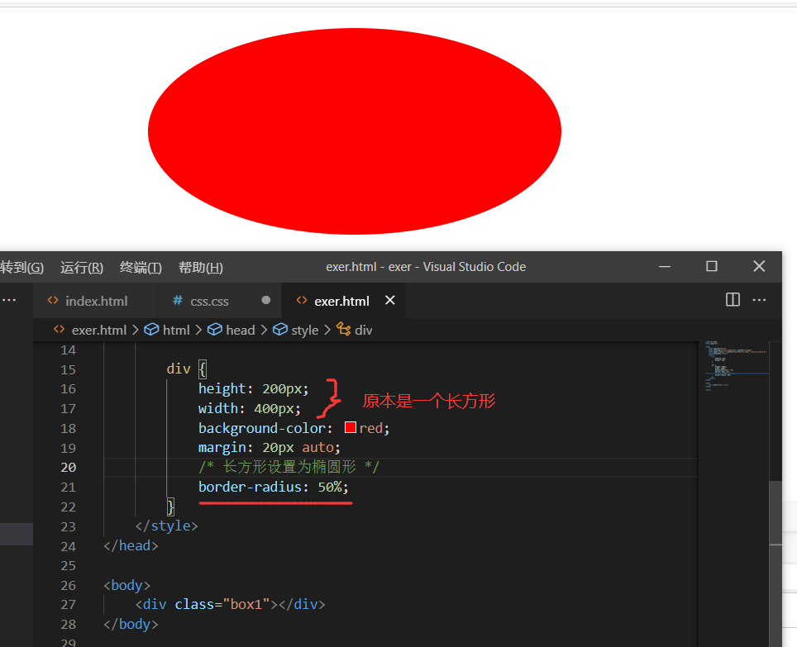Select div in the breadcrumb
This screenshot has width=797, height=647.
click(364, 330)
